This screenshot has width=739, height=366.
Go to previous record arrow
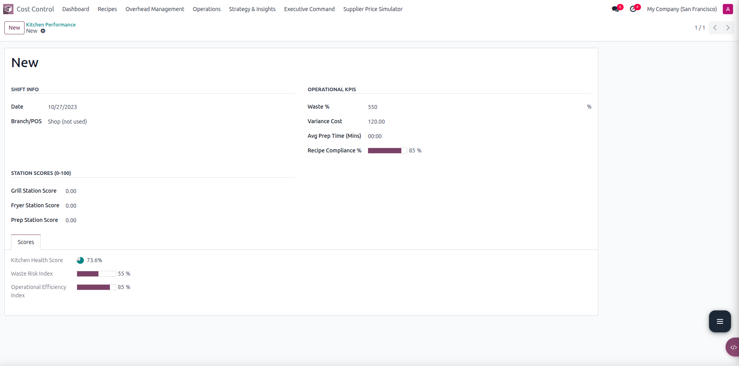[x=715, y=28]
